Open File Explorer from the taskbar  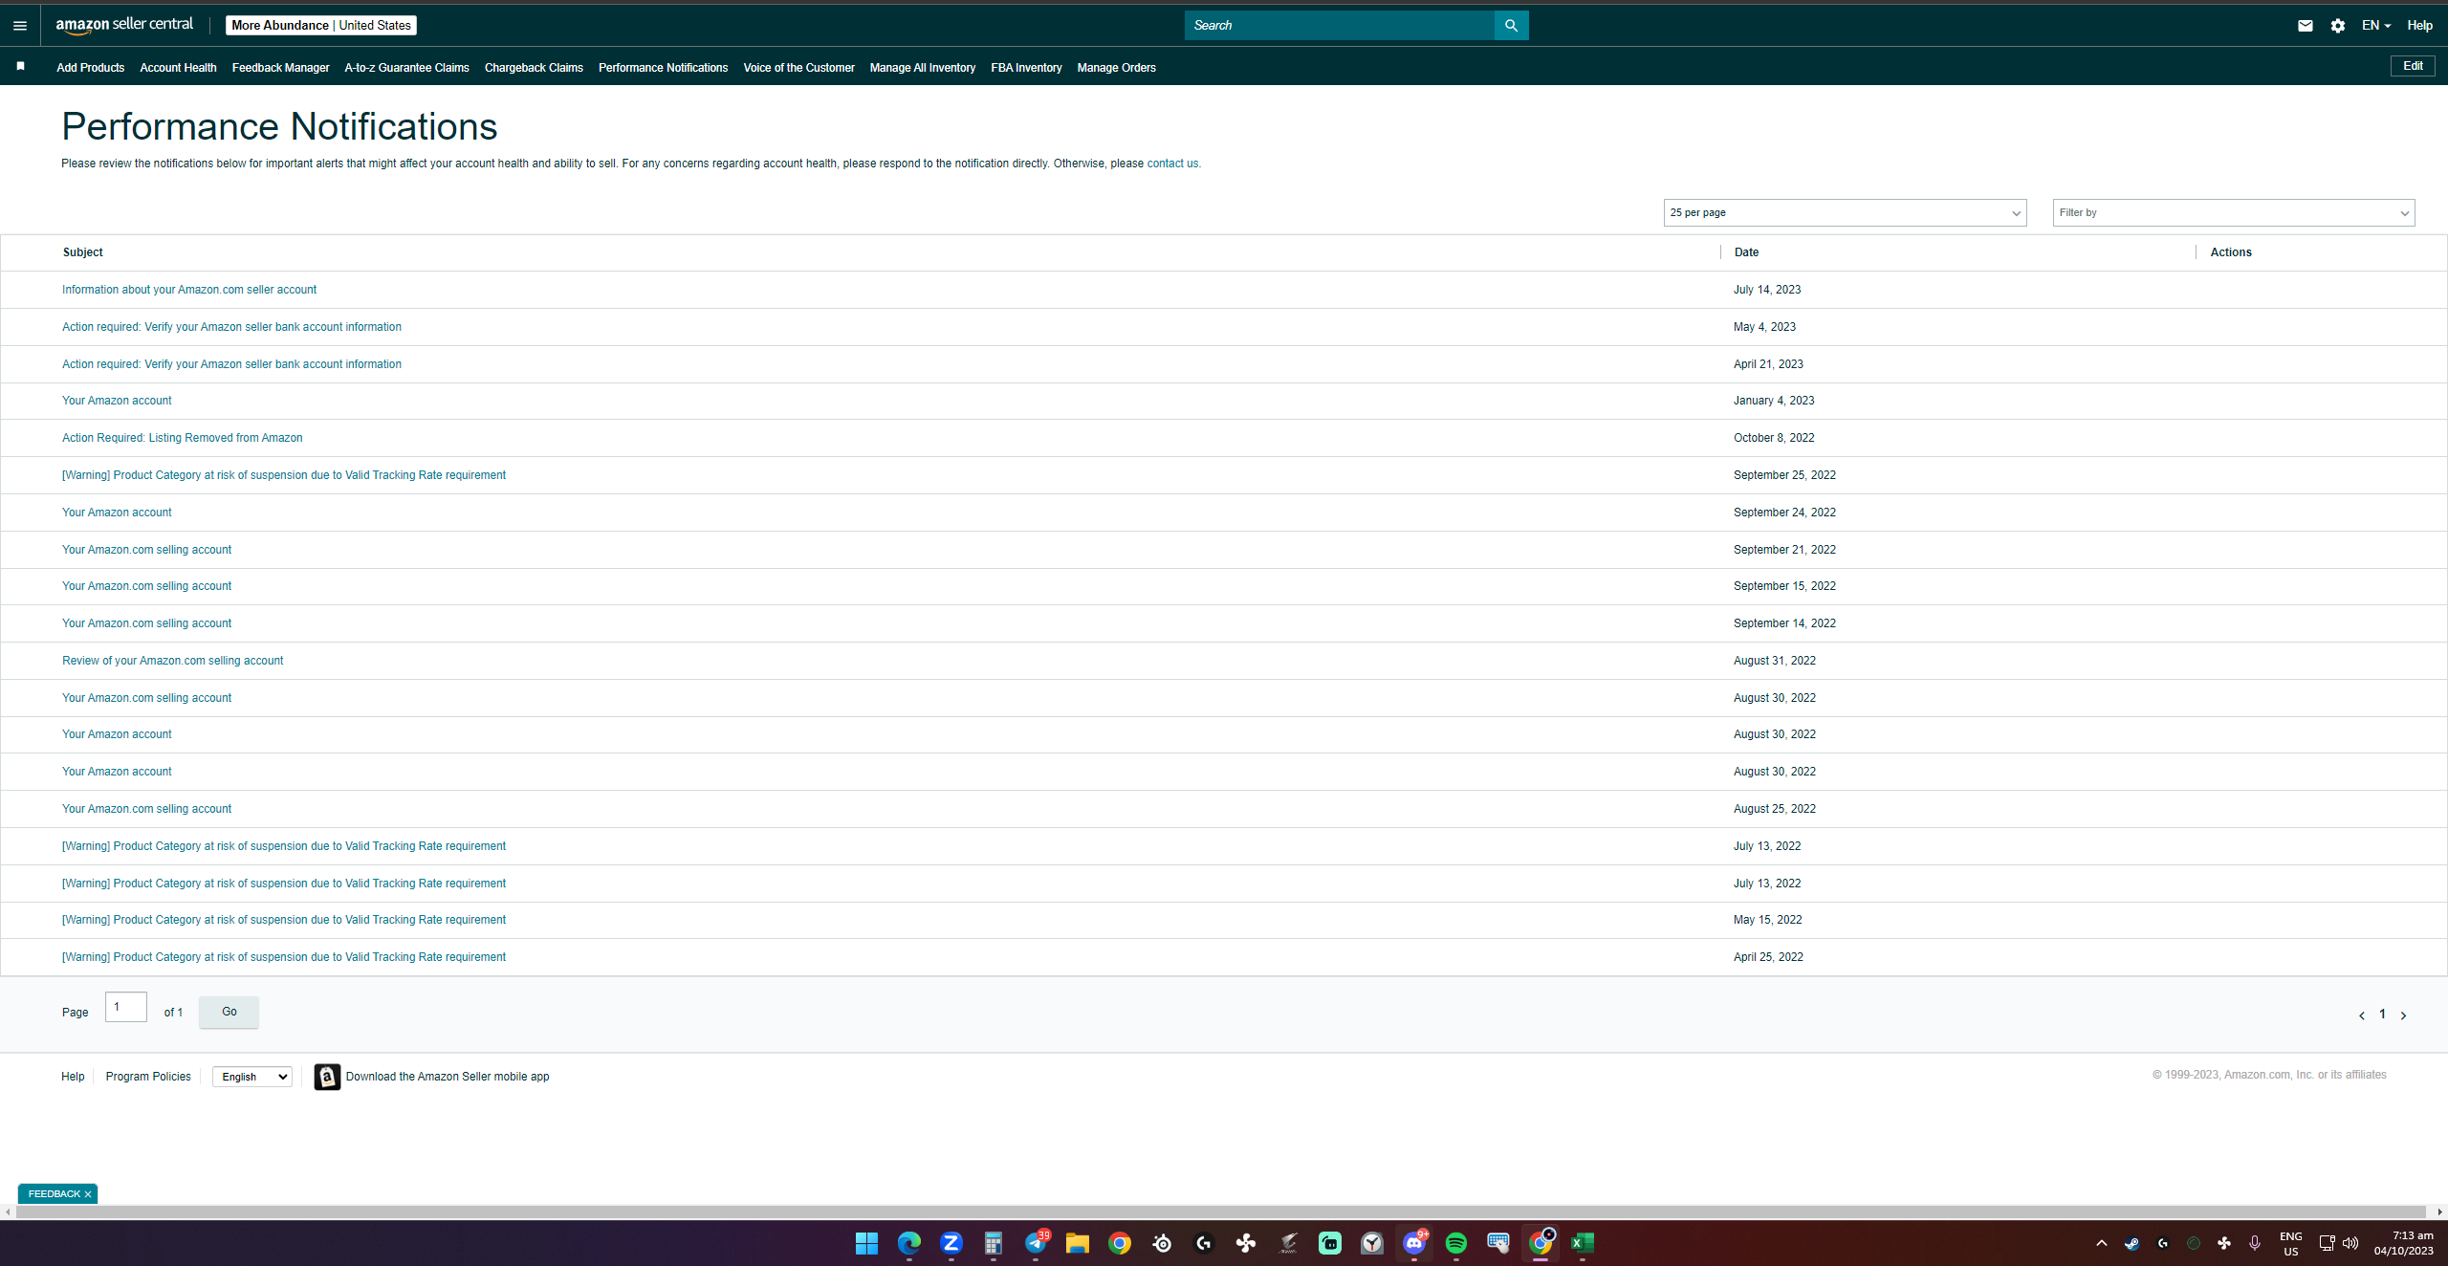1078,1243
